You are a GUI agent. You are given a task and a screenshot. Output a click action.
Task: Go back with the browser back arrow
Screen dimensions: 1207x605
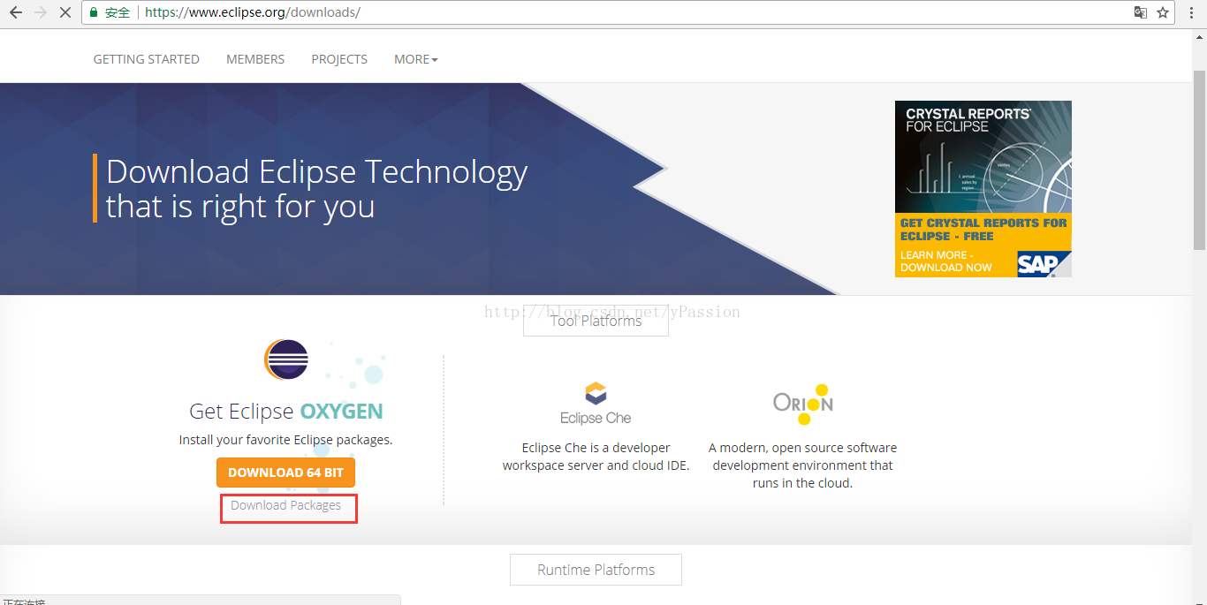pyautogui.click(x=15, y=12)
